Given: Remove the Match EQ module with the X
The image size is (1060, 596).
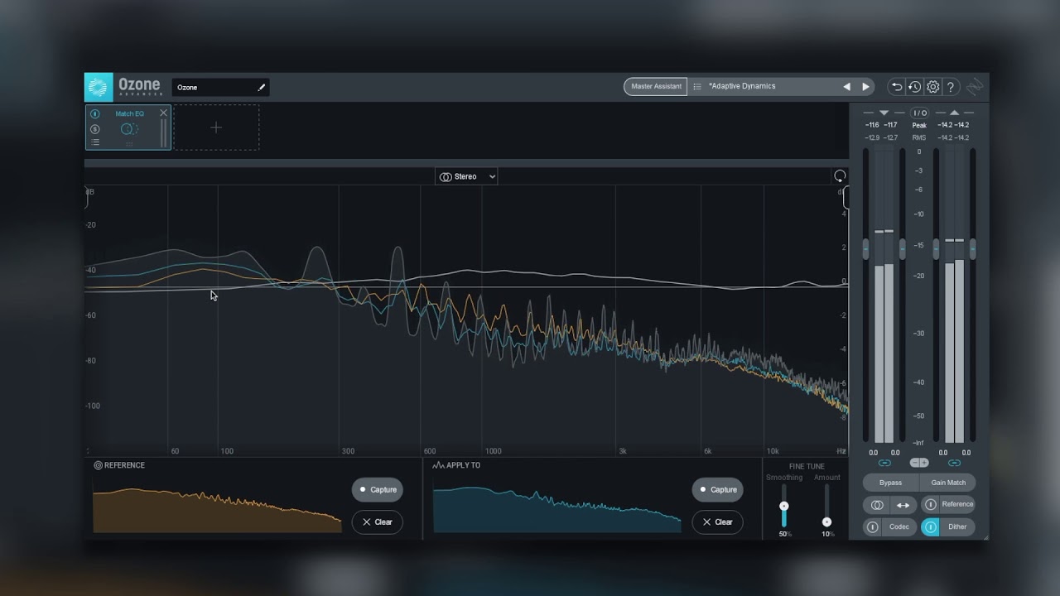Looking at the screenshot, I should tap(163, 113).
